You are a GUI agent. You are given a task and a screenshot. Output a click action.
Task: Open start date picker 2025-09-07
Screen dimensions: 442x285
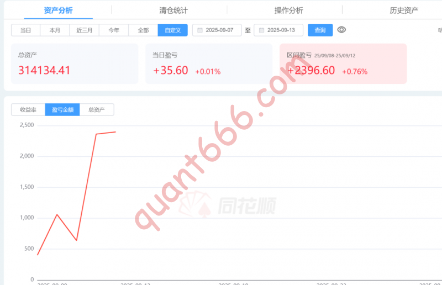[217, 30]
